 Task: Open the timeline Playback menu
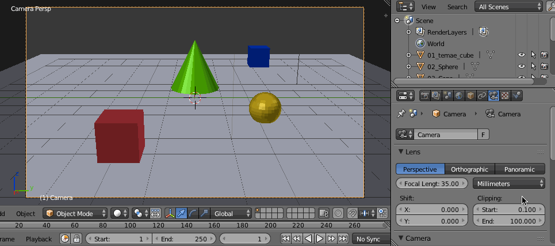click(39, 239)
